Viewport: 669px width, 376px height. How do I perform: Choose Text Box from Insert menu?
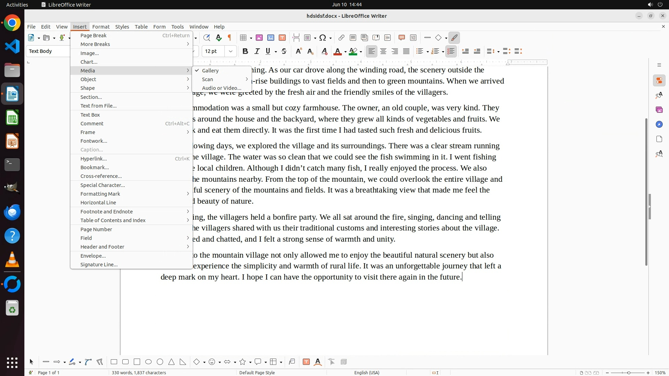point(90,115)
